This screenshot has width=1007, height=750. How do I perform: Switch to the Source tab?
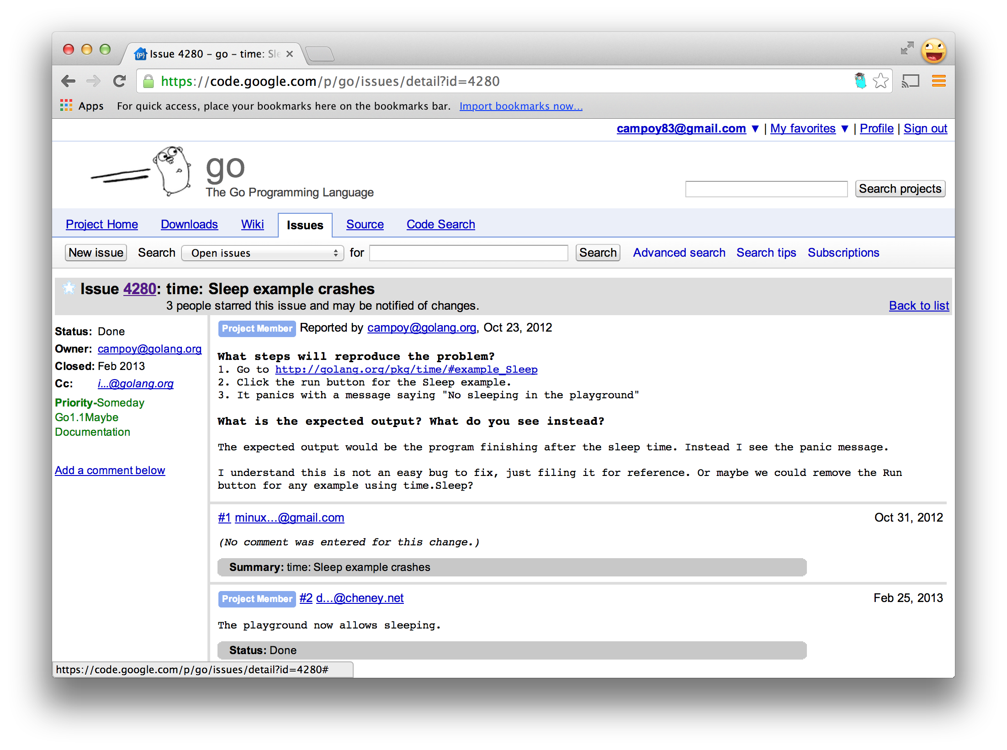pyautogui.click(x=365, y=224)
